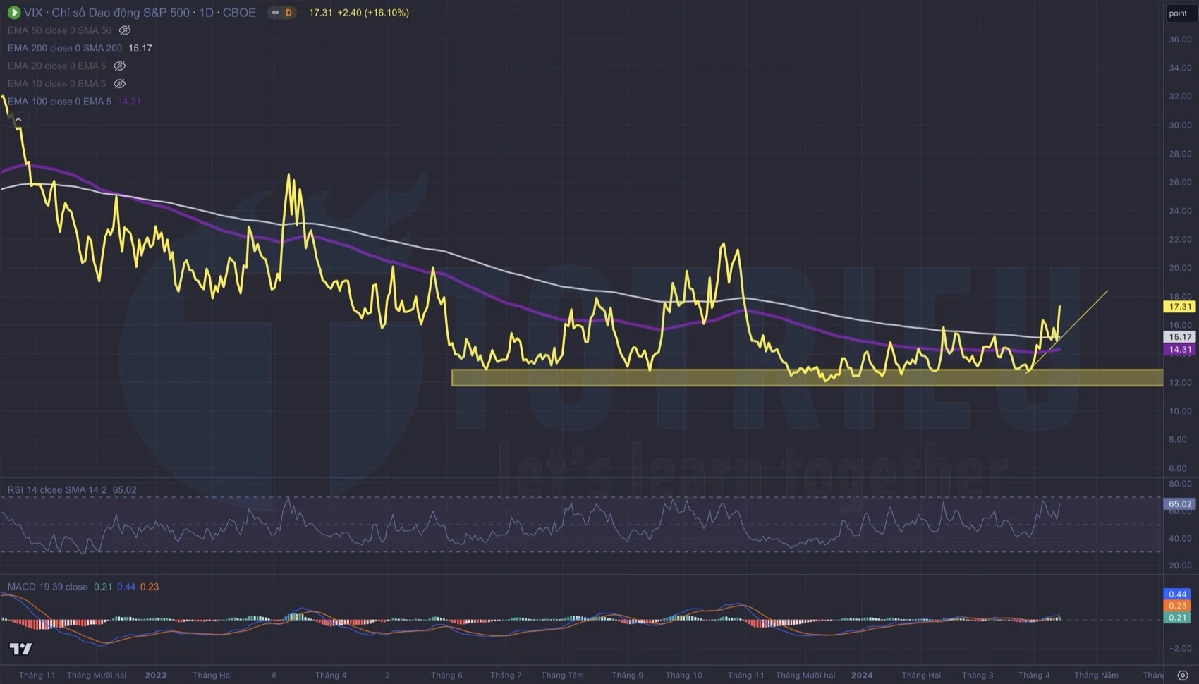Select the EMA 200 close 0 SMA 200 legend
Image resolution: width=1199 pixels, height=684 pixels.
point(65,48)
